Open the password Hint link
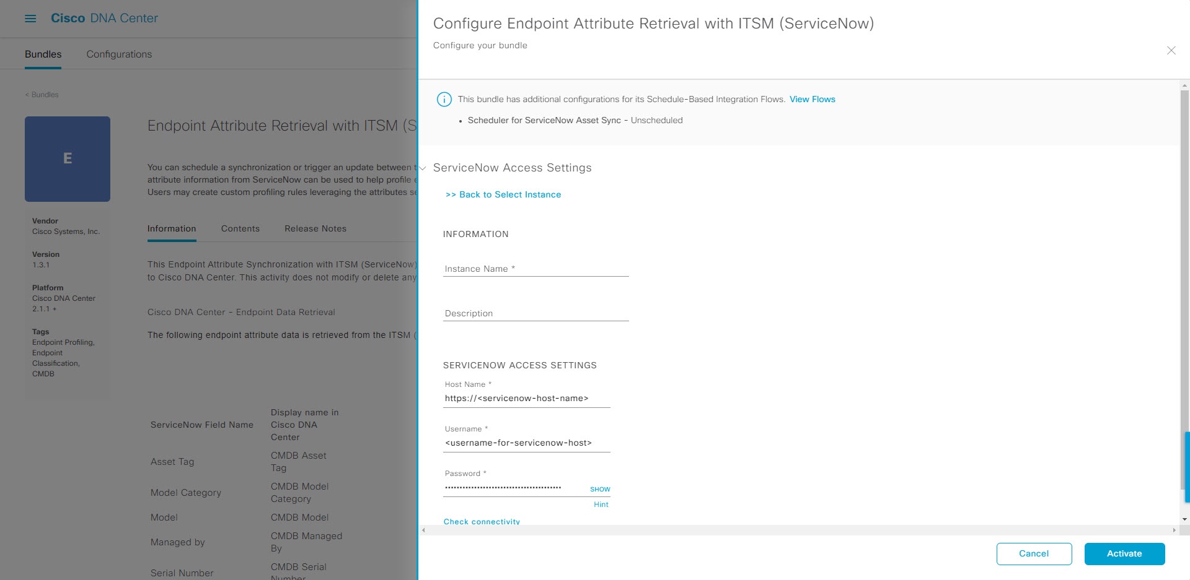 [601, 504]
